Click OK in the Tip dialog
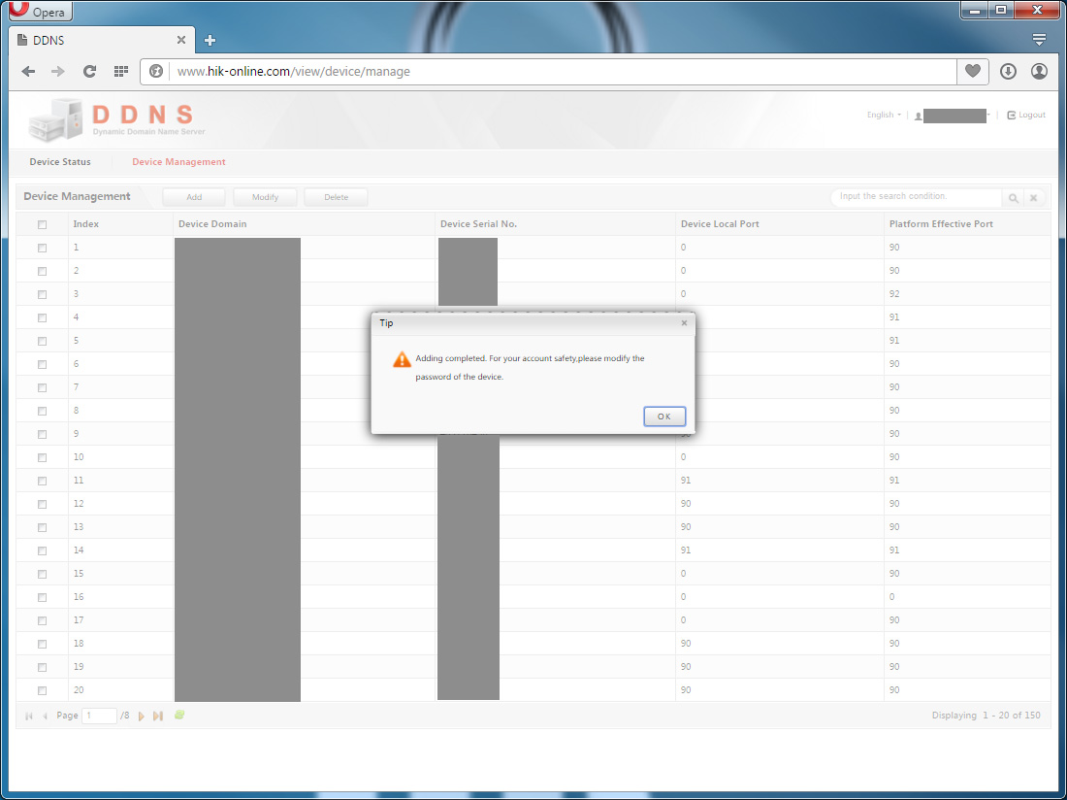Viewport: 1067px width, 800px height. click(664, 416)
